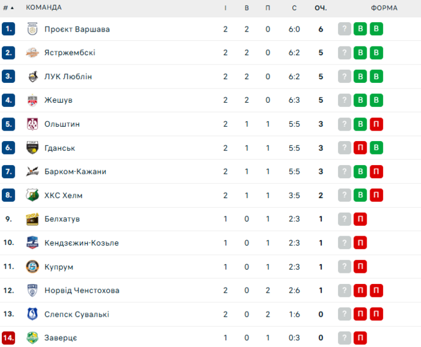Screen dimensions: 421x347
Task: Click the ЛУК Люблін team logo
Action: (x=33, y=77)
